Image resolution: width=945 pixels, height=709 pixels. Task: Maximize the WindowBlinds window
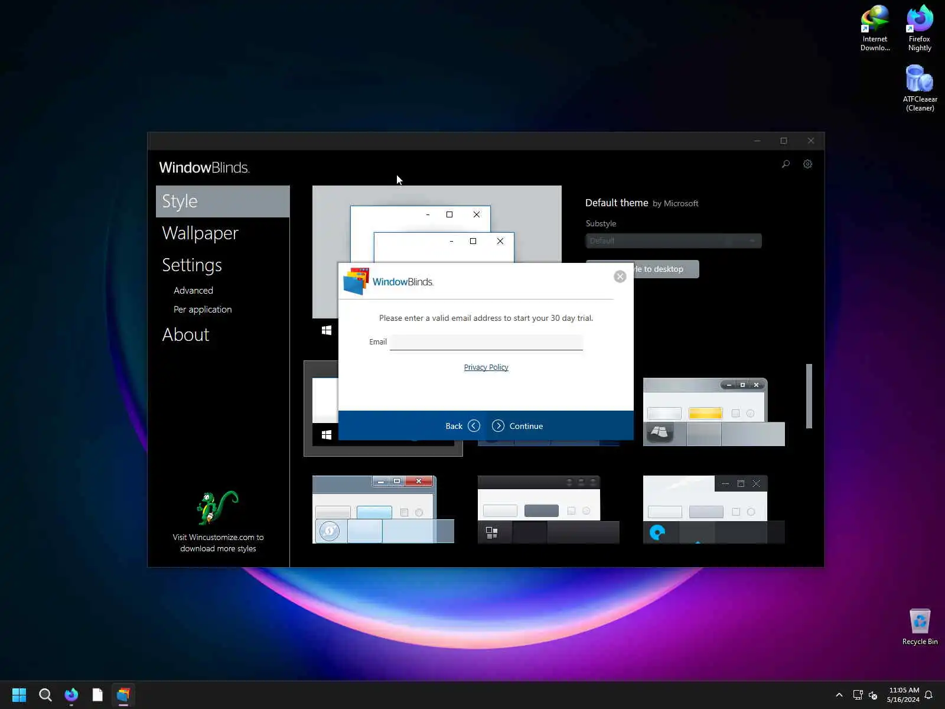[784, 141]
